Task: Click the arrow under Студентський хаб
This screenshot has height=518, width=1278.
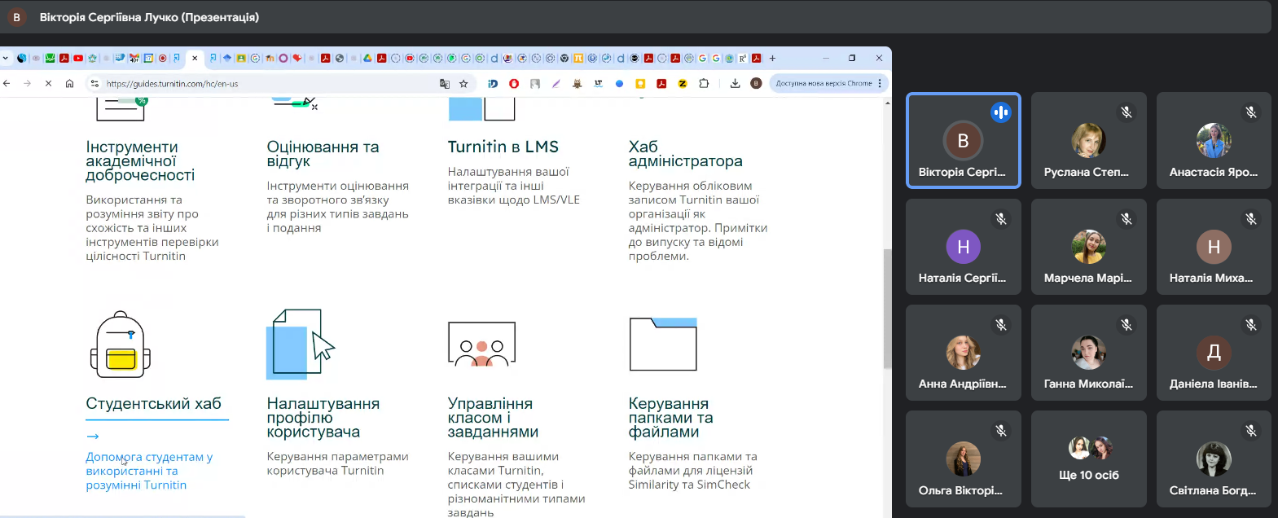Action: point(92,437)
